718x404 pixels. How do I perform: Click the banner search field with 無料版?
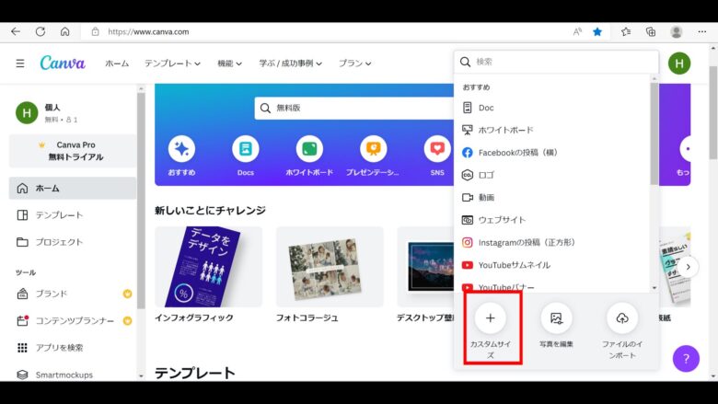pos(354,108)
